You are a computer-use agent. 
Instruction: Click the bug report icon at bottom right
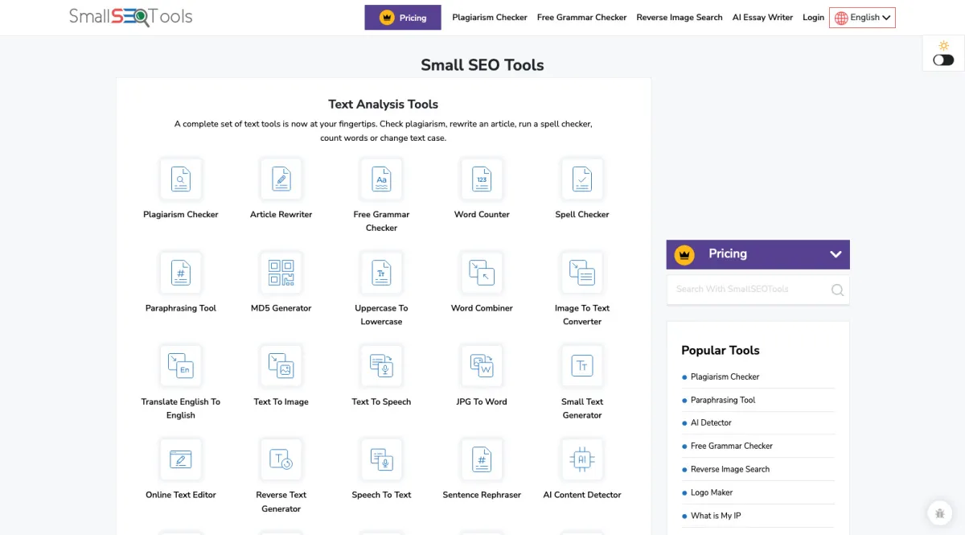[x=939, y=512]
